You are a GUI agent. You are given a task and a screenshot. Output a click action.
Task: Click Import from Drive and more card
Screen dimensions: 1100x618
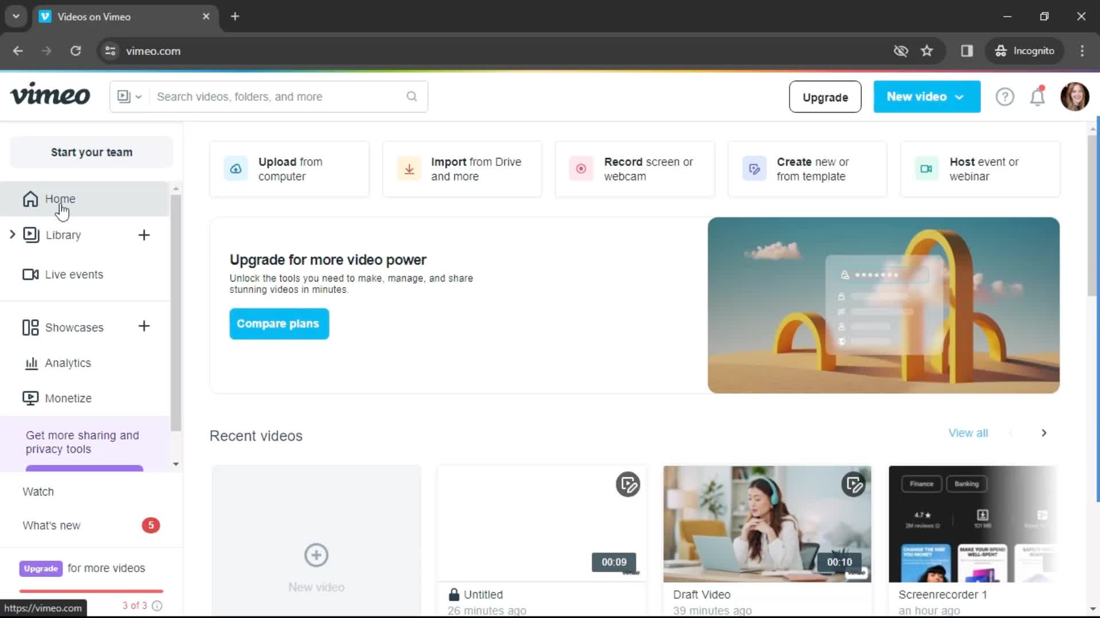462,169
